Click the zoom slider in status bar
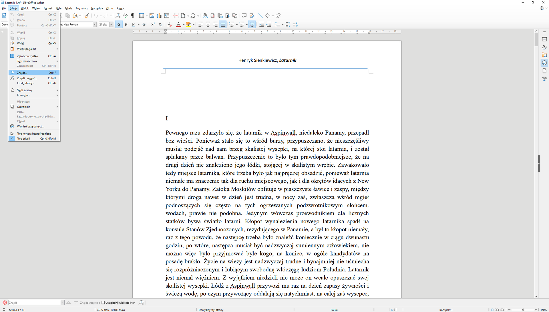This screenshot has width=549, height=312. tap(523, 310)
